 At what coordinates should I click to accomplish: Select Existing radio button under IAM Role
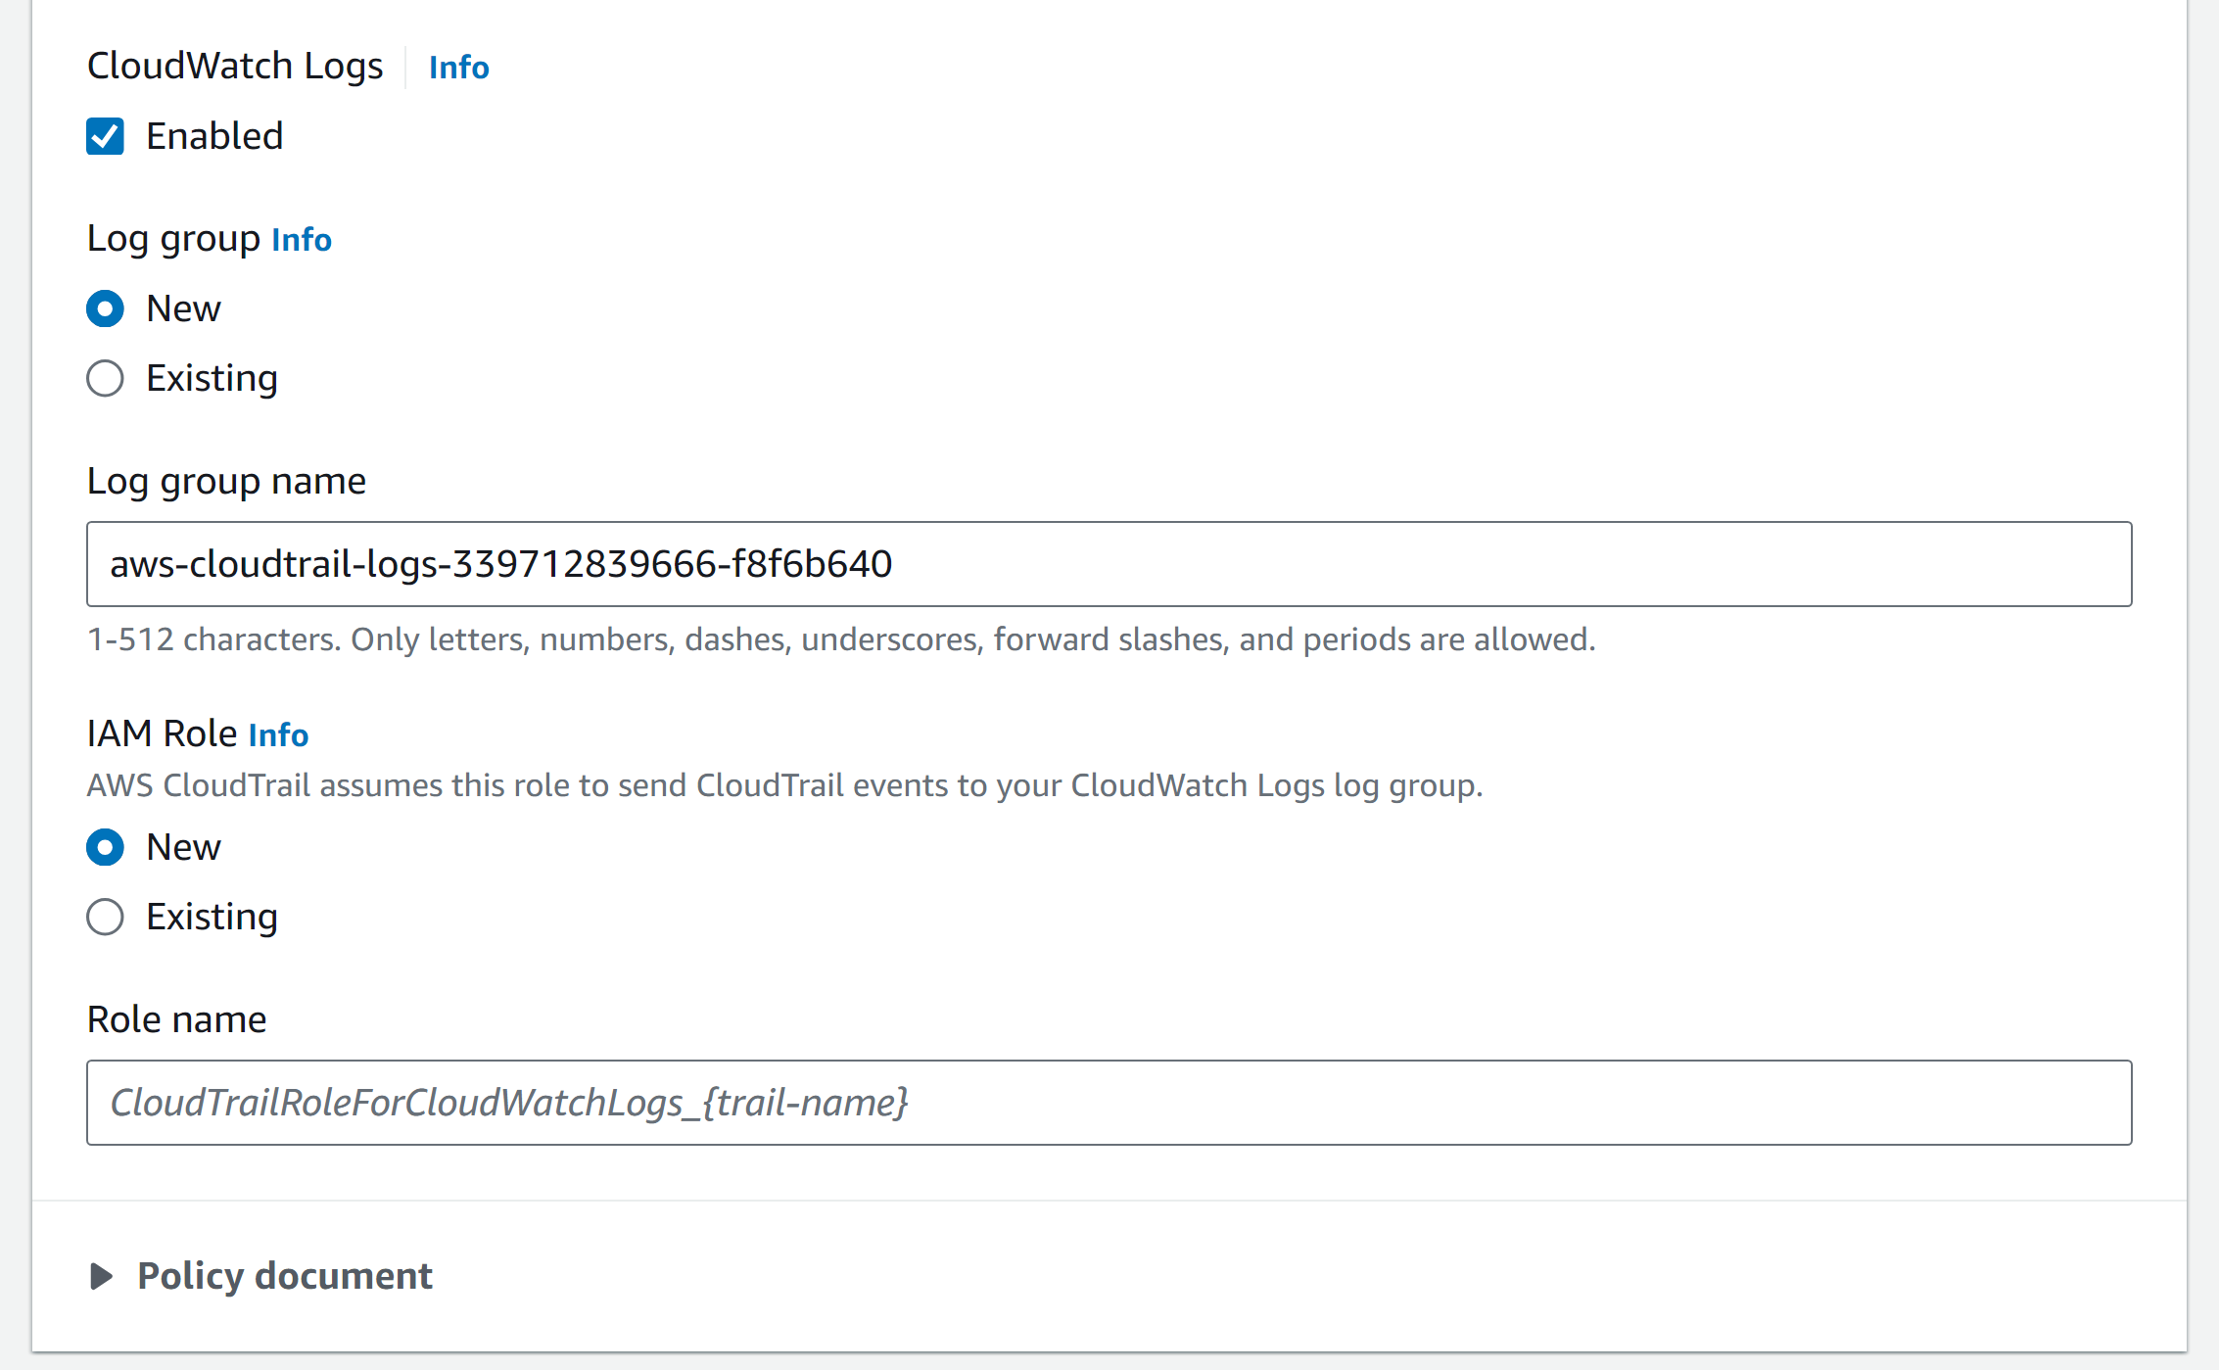pos(105,917)
